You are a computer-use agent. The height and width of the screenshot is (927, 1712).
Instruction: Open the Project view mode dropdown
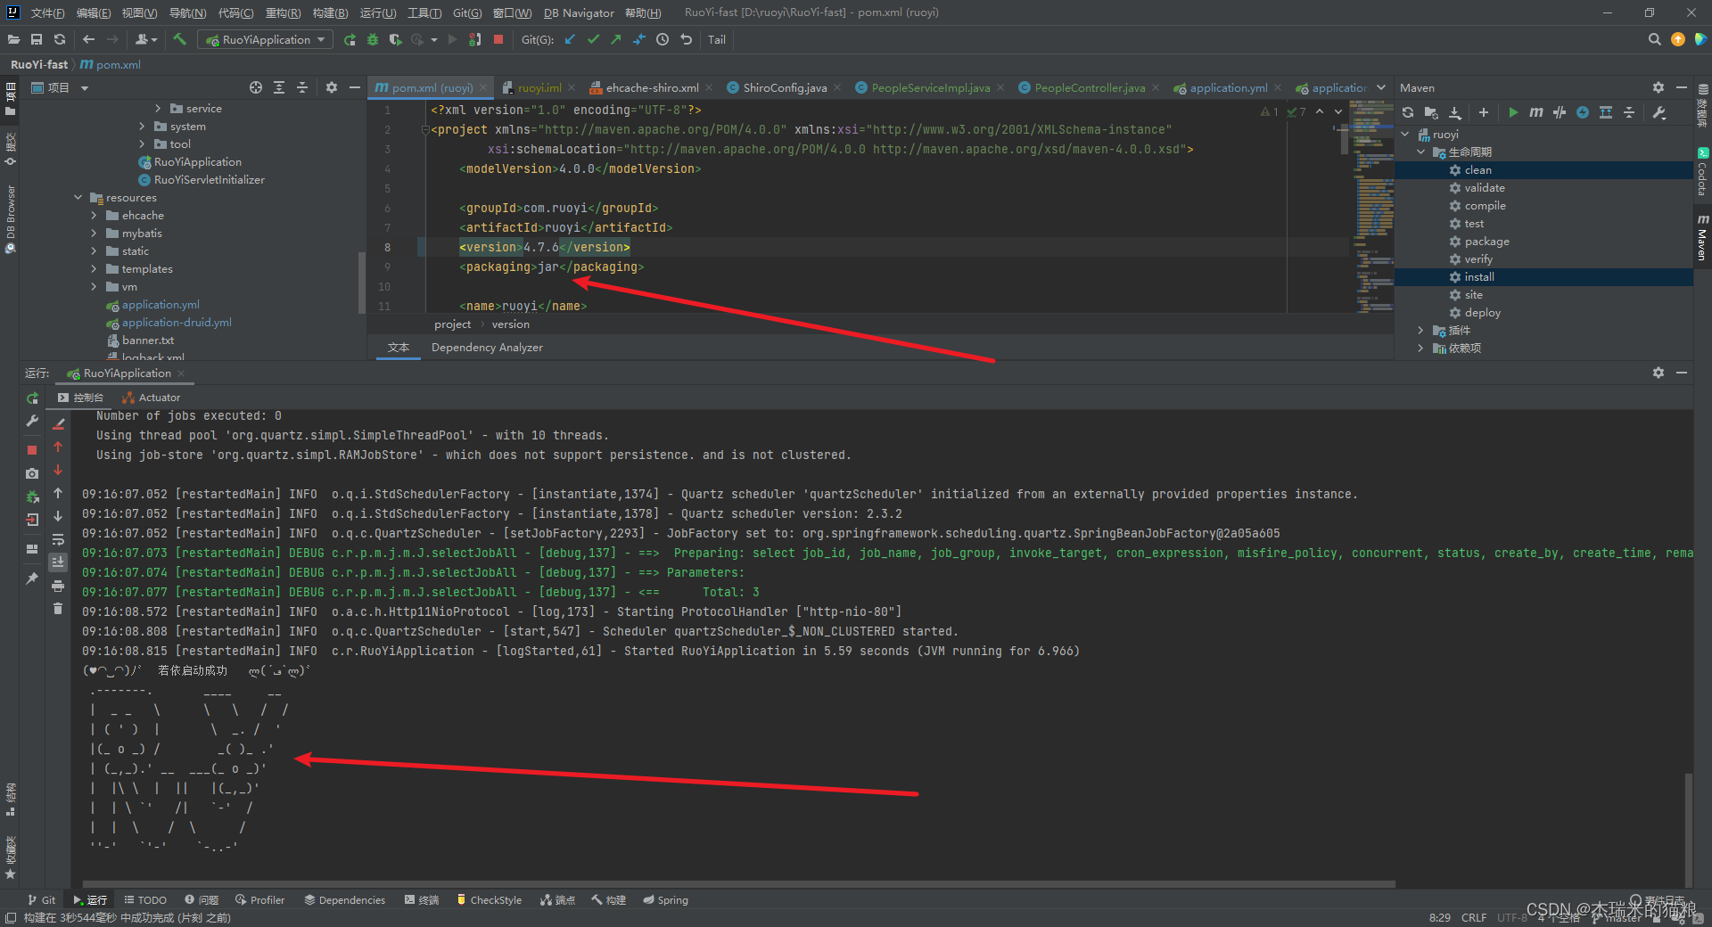85,88
